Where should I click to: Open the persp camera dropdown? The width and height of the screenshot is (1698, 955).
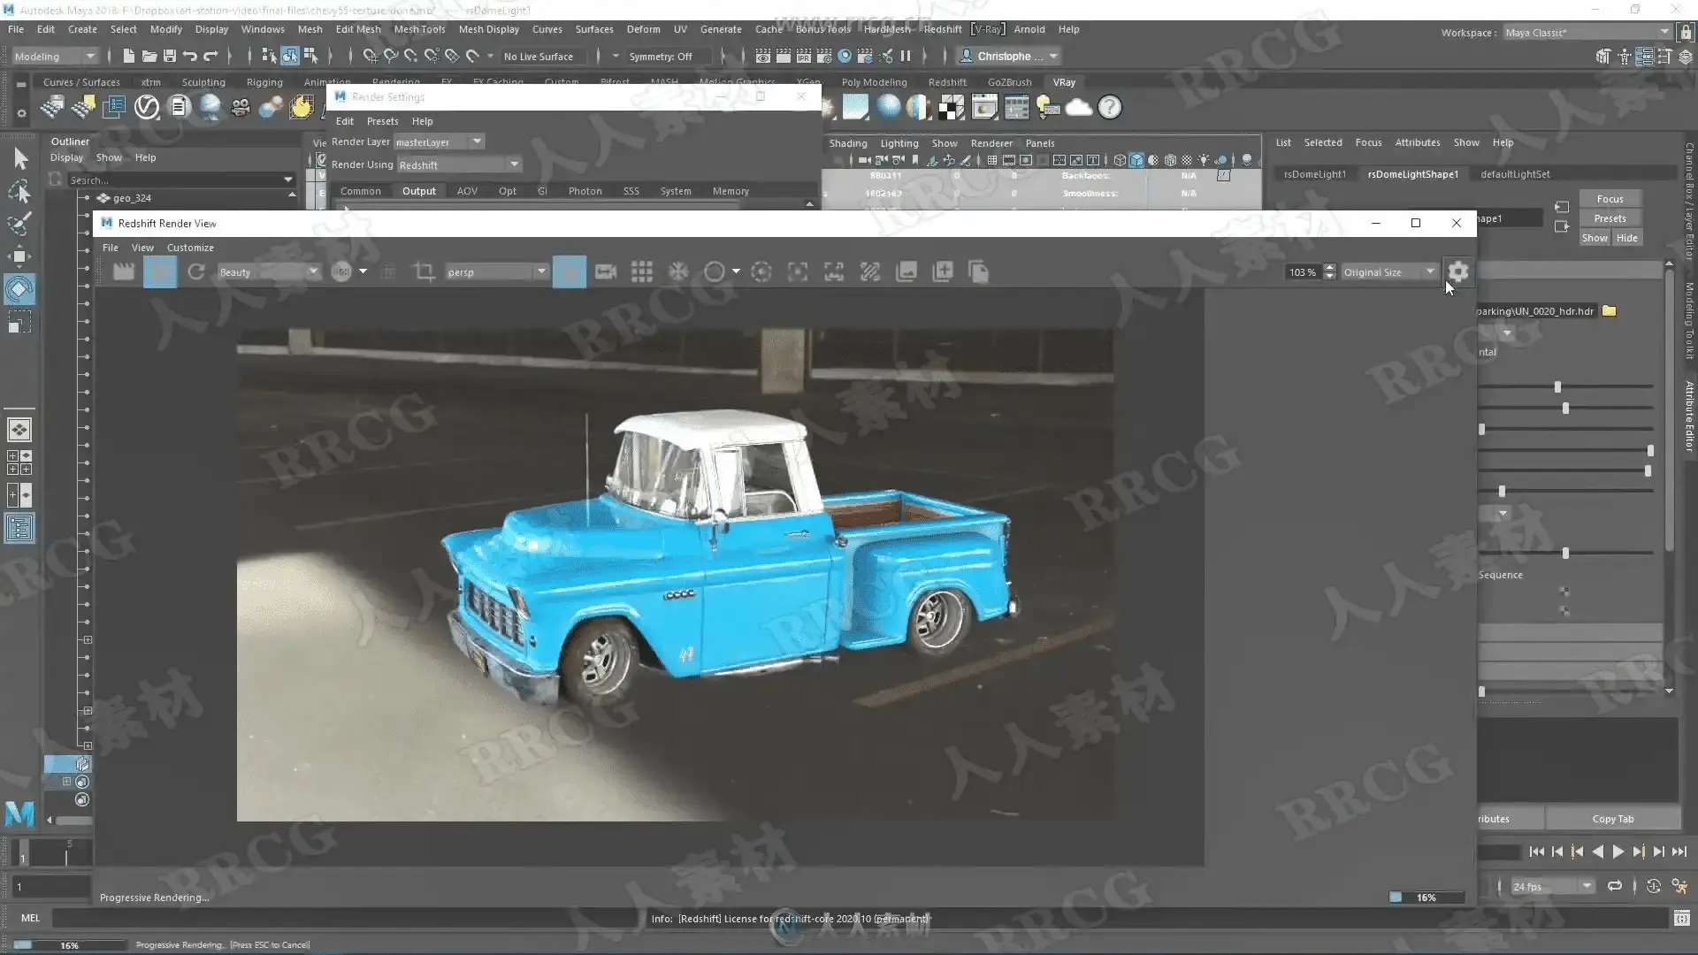497,272
